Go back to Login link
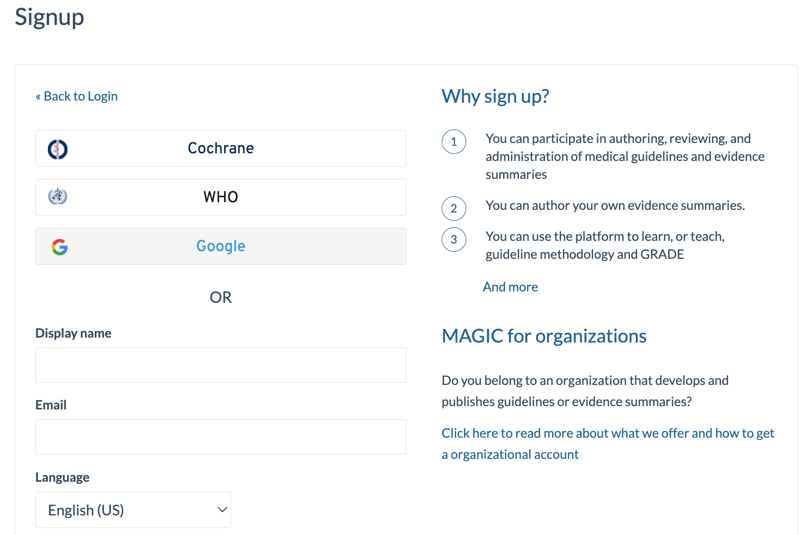The height and width of the screenshot is (535, 810). (77, 96)
